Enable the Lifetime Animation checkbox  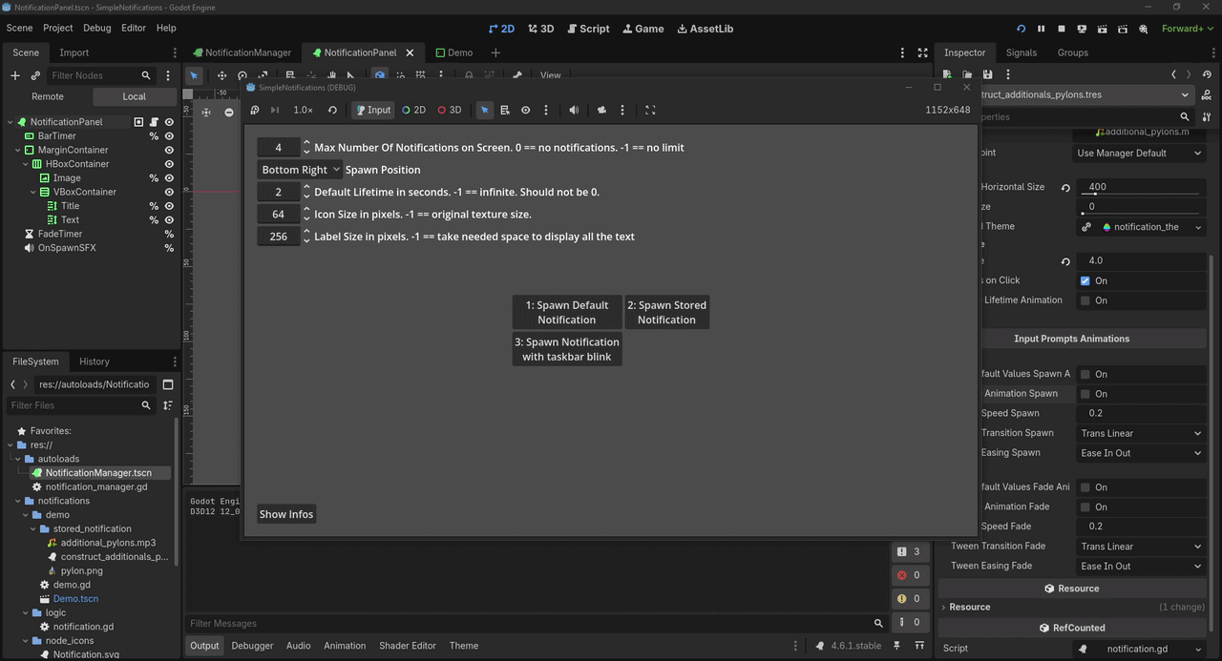pos(1085,300)
